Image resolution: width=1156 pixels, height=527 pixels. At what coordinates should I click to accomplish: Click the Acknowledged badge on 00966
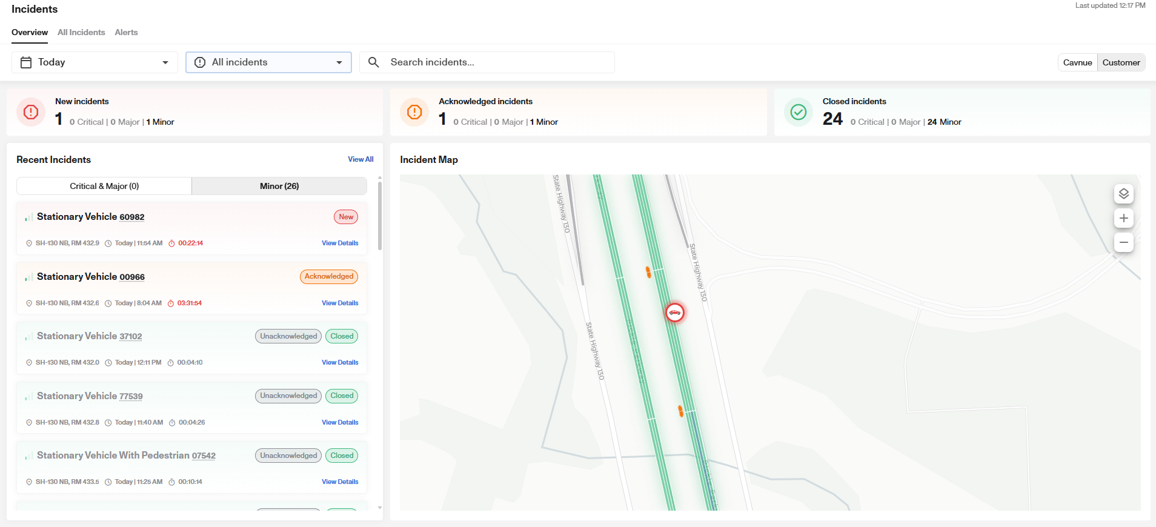click(329, 277)
